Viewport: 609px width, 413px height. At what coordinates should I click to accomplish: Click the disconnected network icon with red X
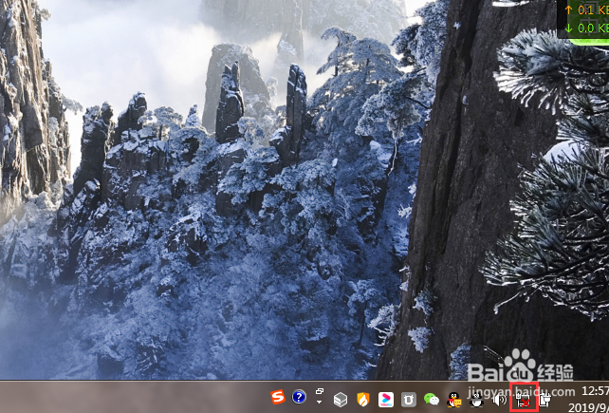click(524, 401)
